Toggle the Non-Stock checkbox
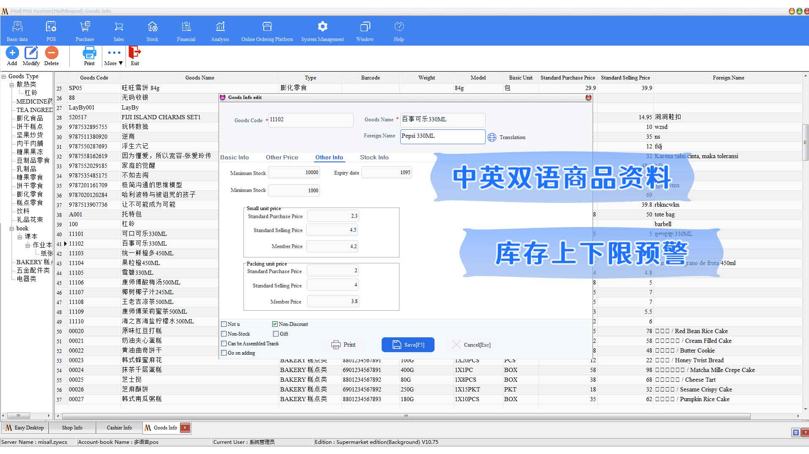The width and height of the screenshot is (809, 454). (224, 334)
